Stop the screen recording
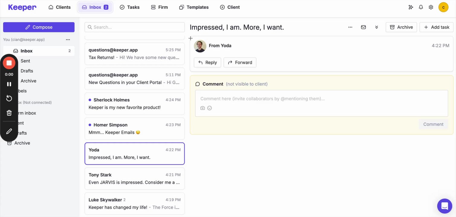This screenshot has width=456, height=217. (9, 63)
